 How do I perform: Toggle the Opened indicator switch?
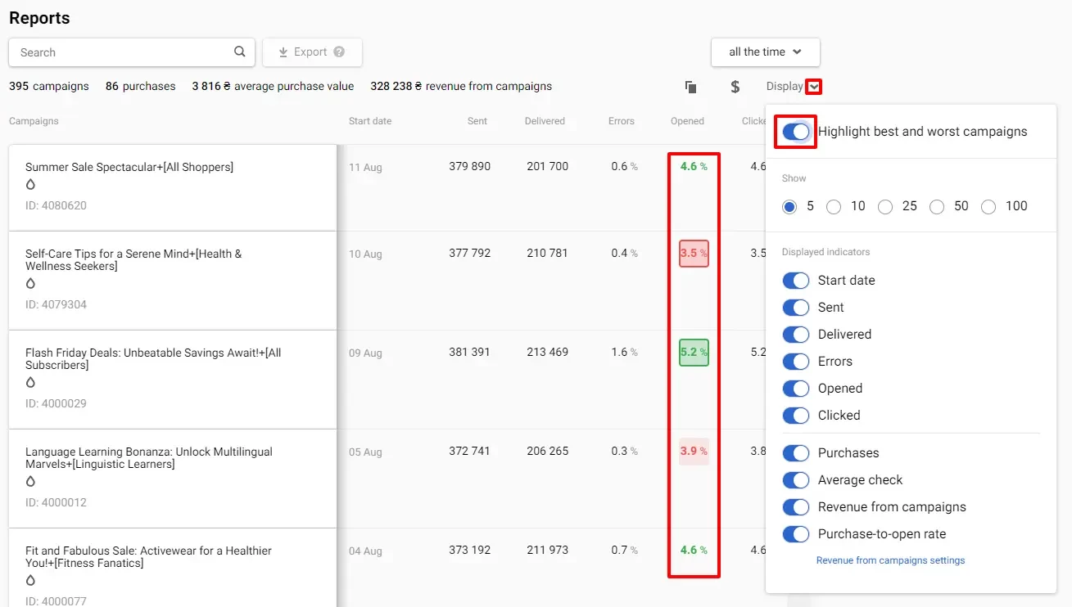pos(795,389)
